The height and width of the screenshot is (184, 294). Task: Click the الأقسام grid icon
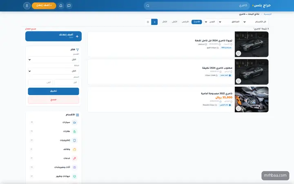[x=78, y=115]
